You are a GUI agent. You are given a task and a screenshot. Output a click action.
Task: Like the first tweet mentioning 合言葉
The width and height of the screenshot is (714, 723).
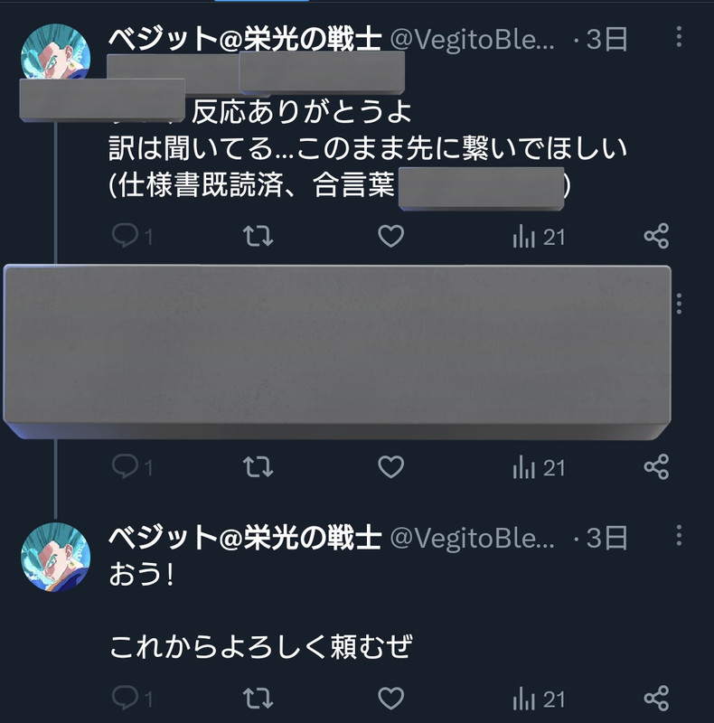pyautogui.click(x=390, y=236)
